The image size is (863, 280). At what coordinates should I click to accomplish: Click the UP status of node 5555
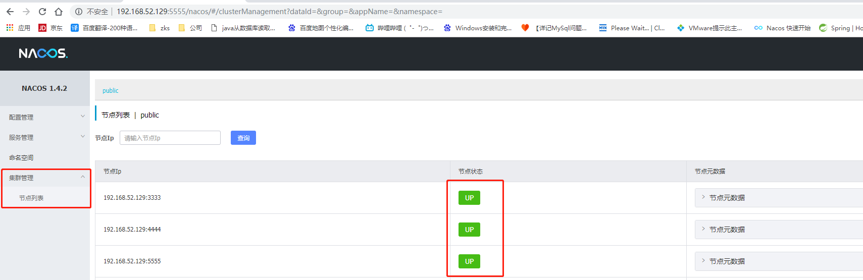click(469, 261)
